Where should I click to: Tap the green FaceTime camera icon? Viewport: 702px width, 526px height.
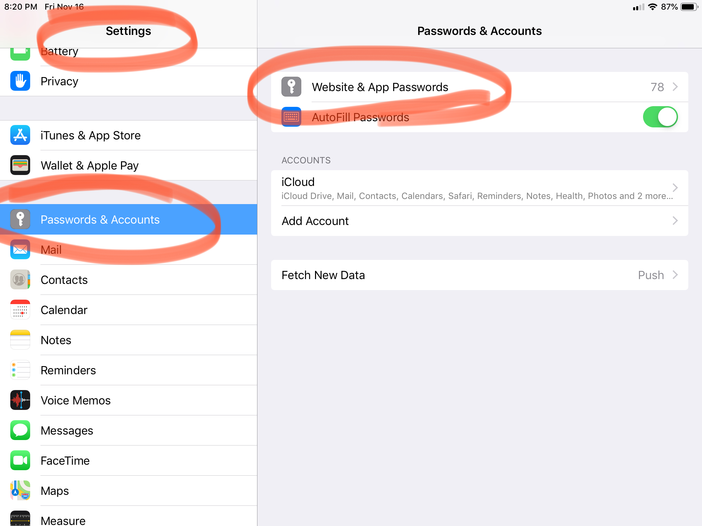[20, 461]
